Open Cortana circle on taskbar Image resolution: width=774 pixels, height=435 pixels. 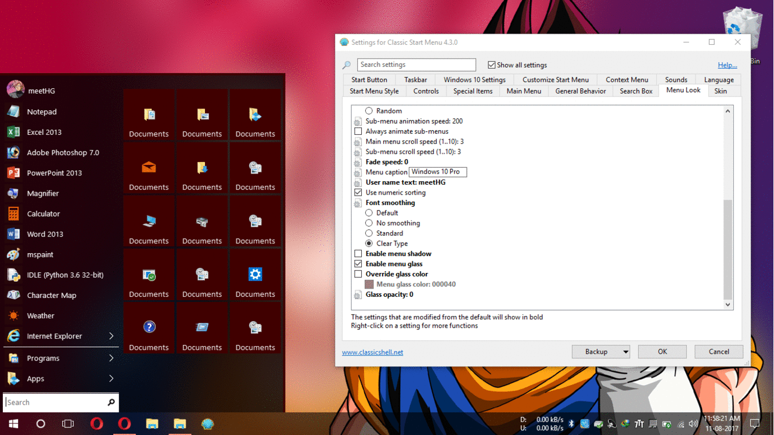(x=41, y=423)
